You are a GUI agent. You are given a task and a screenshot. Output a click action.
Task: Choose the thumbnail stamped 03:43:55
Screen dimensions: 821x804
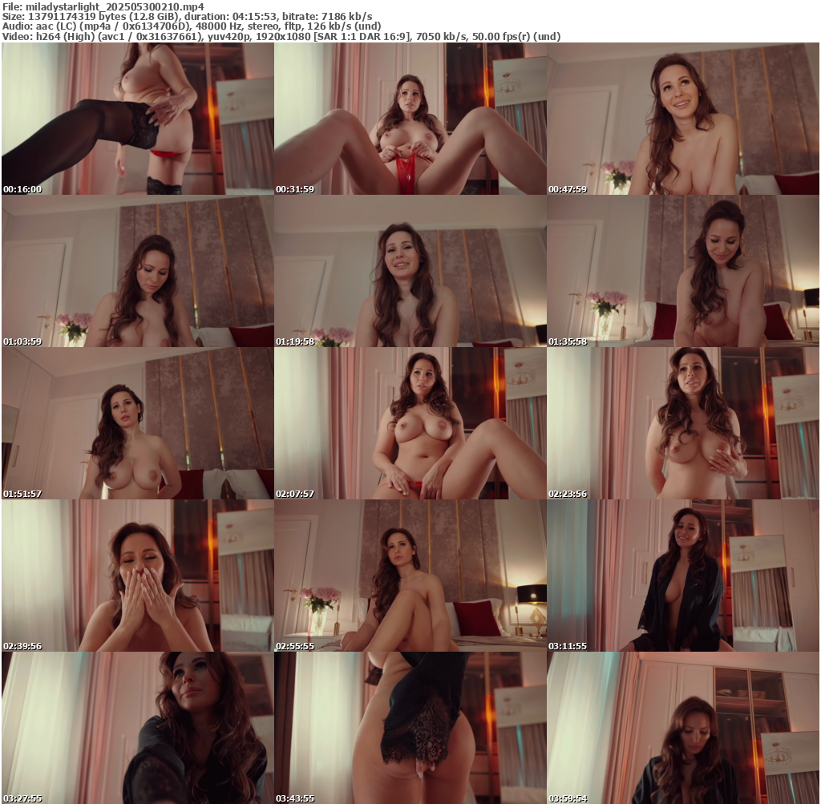(410, 728)
